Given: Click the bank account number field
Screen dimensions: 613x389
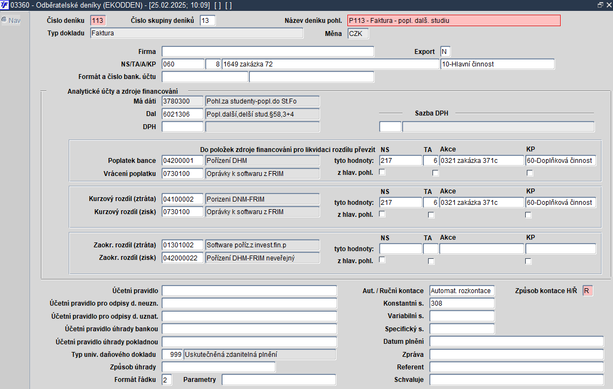Looking at the screenshot, I should (x=311, y=77).
